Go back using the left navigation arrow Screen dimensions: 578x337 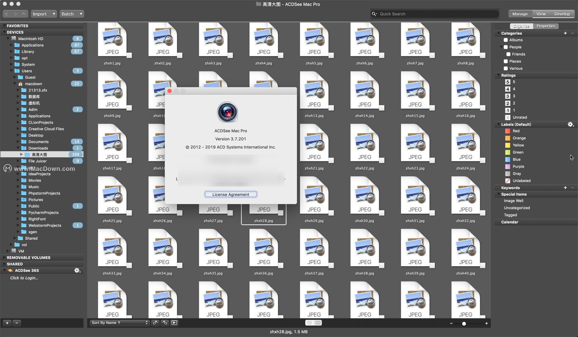7,14
